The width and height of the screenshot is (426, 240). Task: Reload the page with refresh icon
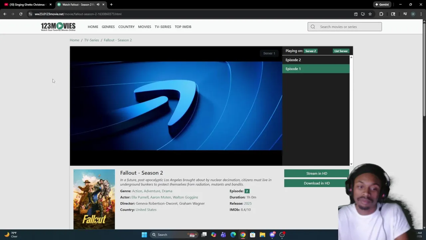point(21,14)
